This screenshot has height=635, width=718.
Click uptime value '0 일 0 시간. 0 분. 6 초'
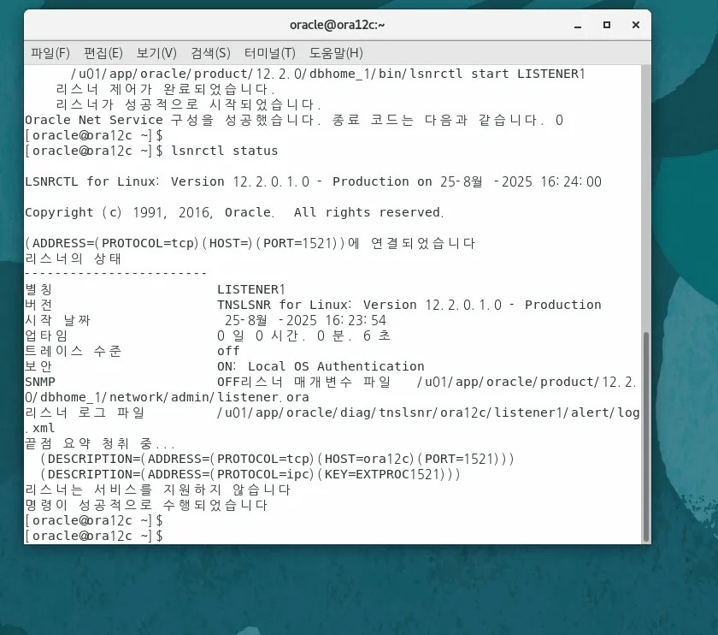click(303, 335)
